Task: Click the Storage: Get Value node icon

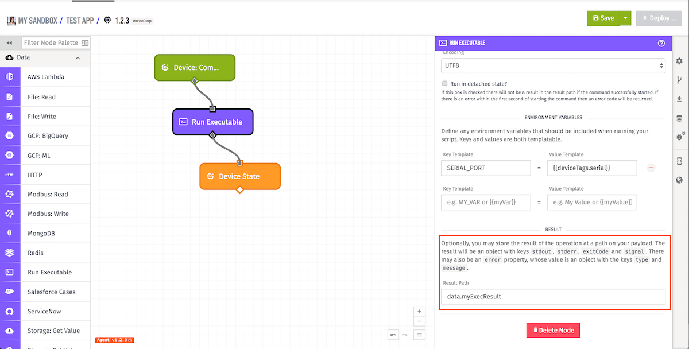Action: [10, 331]
